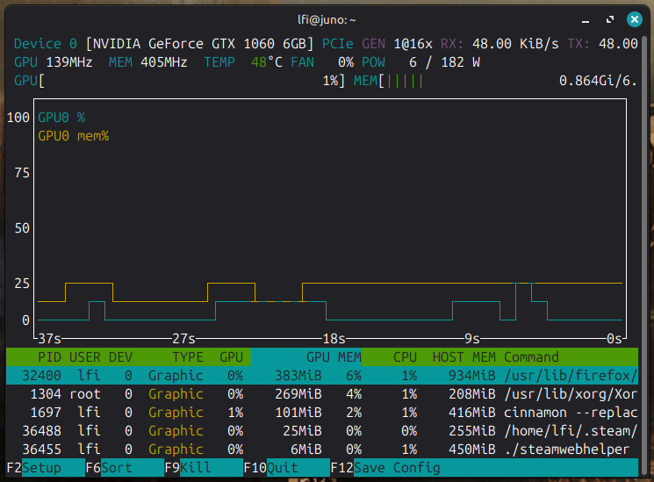This screenshot has width=654, height=482.
Task: Click the 934MiB host memory value
Action: 472,375
